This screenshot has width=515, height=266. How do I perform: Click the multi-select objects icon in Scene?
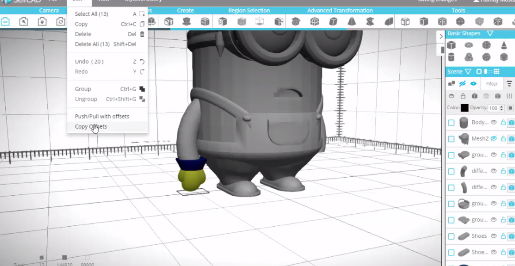(x=451, y=84)
